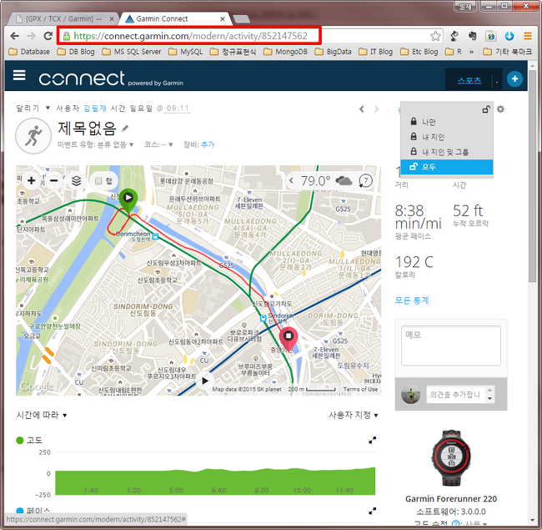Viewport: 542px width, 530px height.
Task: Open the MongoDB bookmark folder
Action: pyautogui.click(x=285, y=52)
